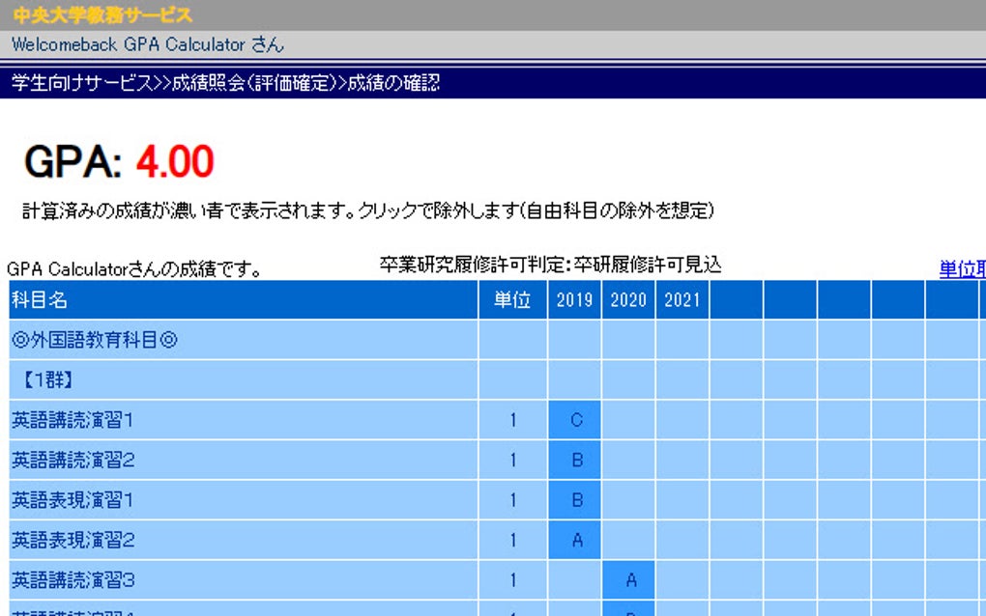Exclude the C grade for 英語講読演習1
The image size is (986, 616).
pos(575,420)
